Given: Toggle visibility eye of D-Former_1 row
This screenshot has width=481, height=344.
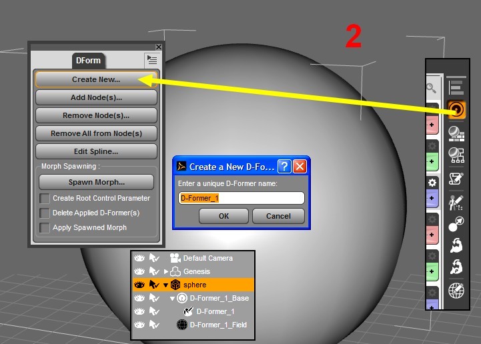Looking at the screenshot, I should pyautogui.click(x=139, y=311).
